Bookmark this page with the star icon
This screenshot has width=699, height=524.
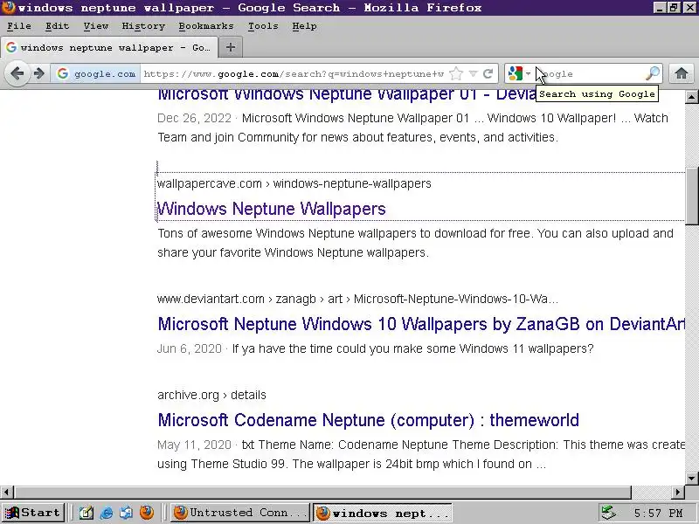click(456, 73)
